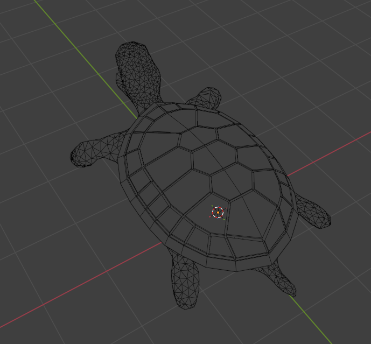This screenshot has width=371, height=344.
Task: Click the hexagonal scute at the shell's center
Action: 214,158
